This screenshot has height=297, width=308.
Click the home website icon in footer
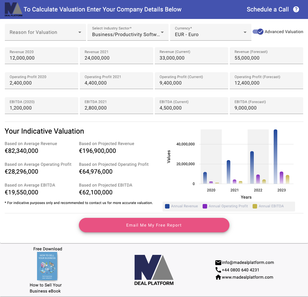click(x=218, y=277)
